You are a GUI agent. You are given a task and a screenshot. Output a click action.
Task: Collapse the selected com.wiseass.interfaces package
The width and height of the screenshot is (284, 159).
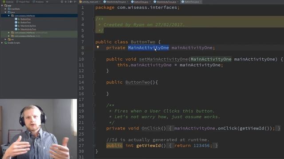(x=9, y=16)
